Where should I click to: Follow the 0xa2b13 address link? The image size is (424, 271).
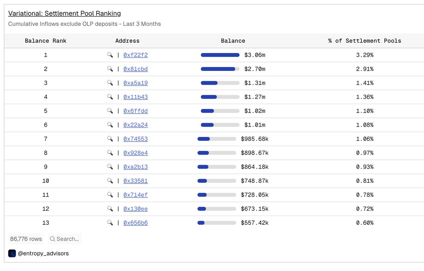coord(135,167)
